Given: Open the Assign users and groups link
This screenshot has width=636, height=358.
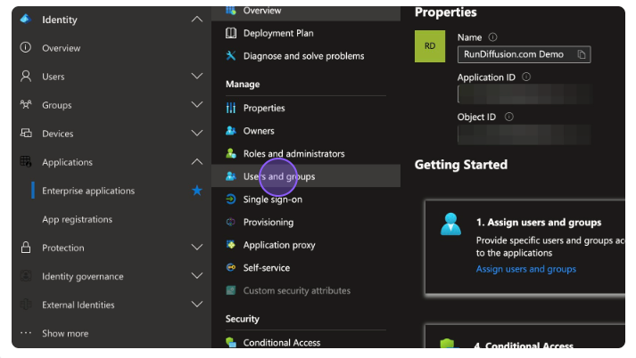Looking at the screenshot, I should pos(525,269).
